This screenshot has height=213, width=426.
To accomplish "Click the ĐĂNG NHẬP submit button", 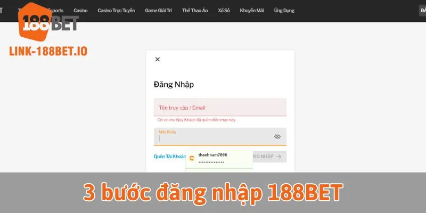I will 269,157.
